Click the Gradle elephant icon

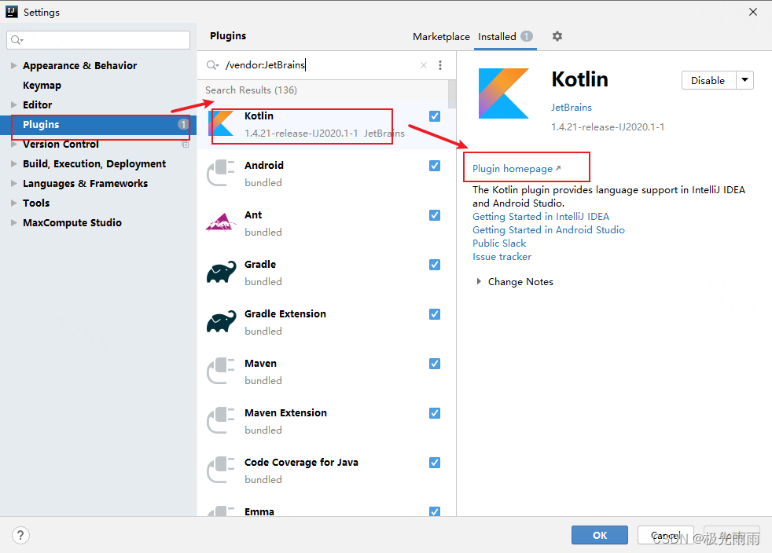(221, 272)
